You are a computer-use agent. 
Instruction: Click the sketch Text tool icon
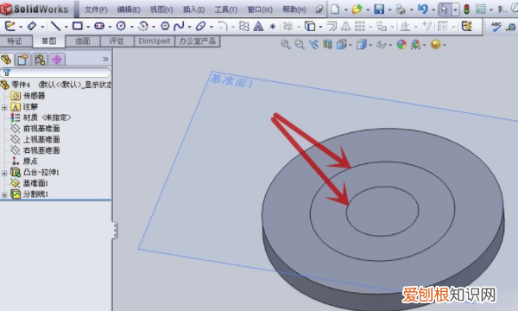pos(258,26)
